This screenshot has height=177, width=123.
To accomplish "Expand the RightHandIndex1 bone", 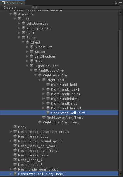I will (44, 89).
